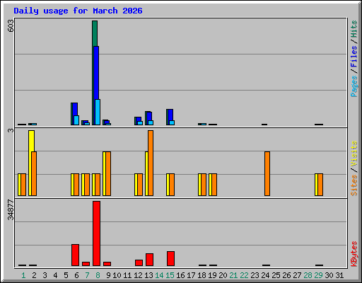Select the cyan Pages bar for day 8
The width and height of the screenshot is (362, 283).
98,112
